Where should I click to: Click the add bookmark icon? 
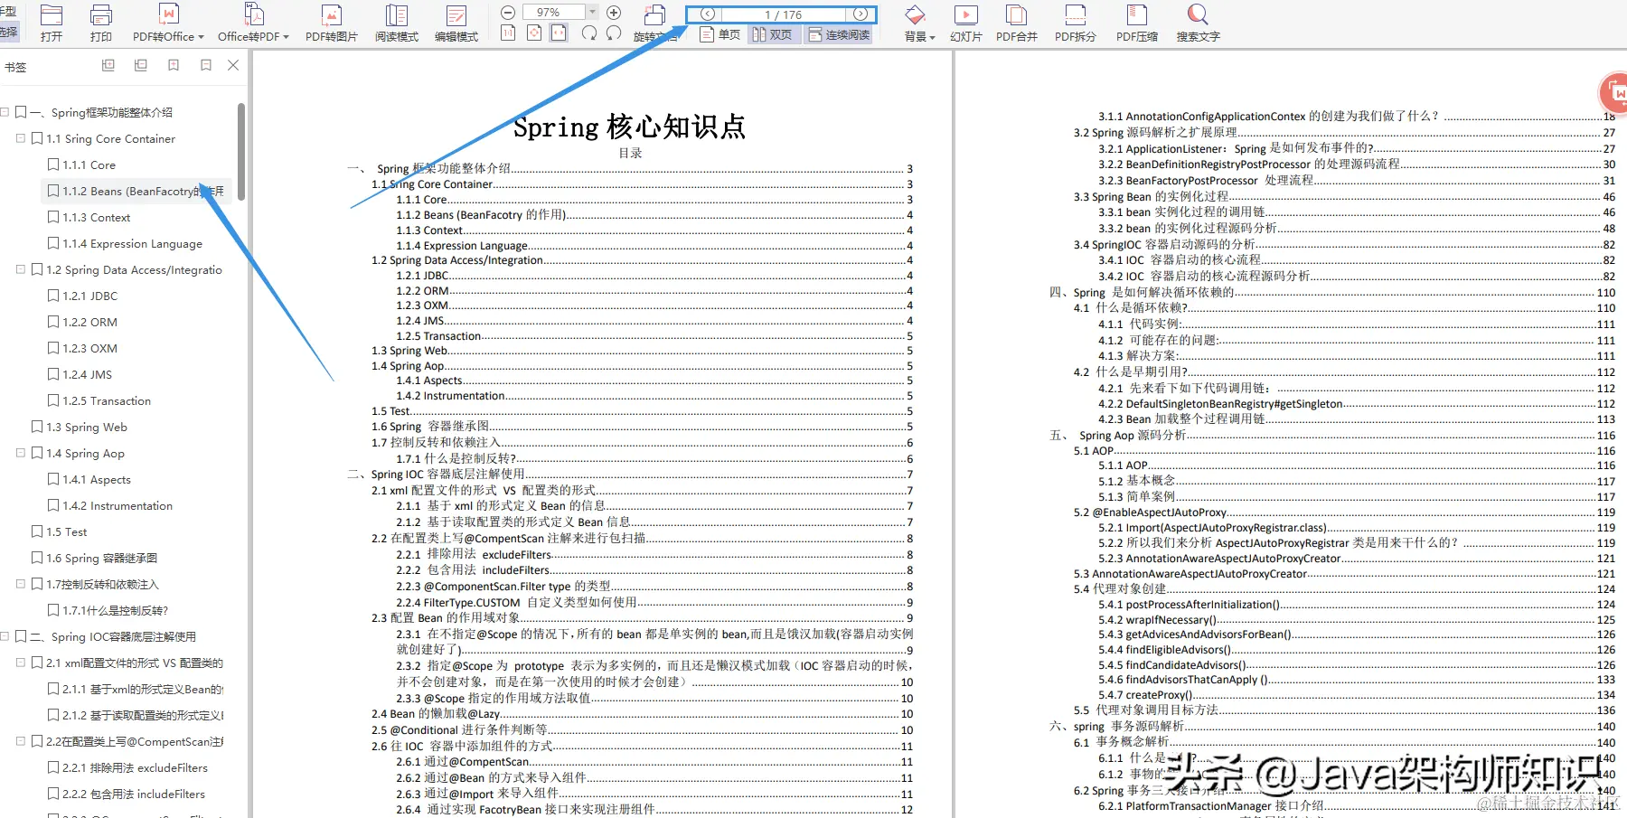(x=174, y=65)
